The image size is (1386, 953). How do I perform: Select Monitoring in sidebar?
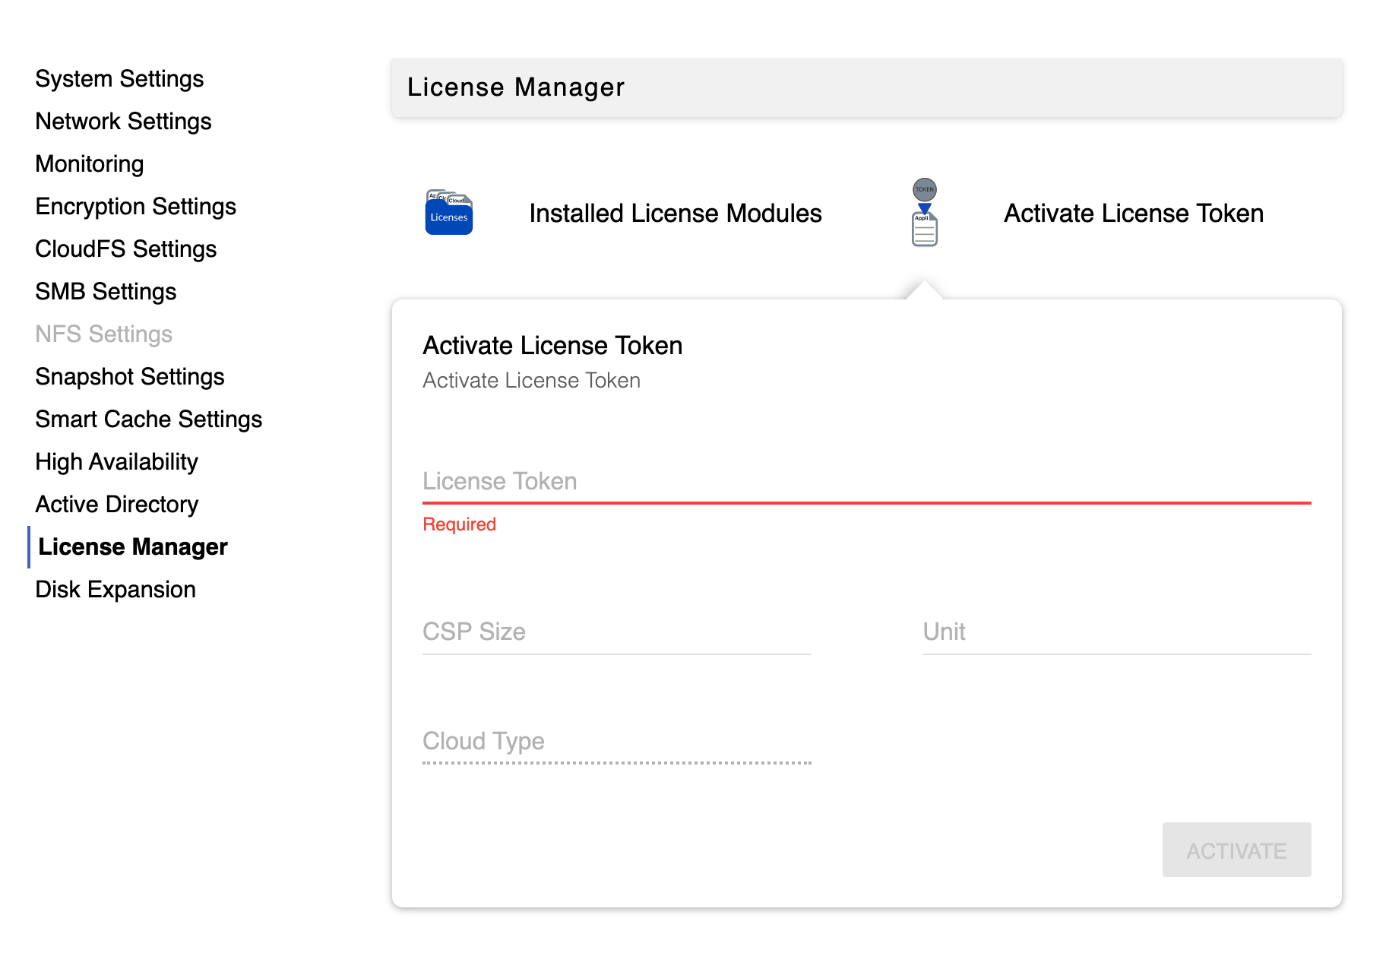point(90,164)
